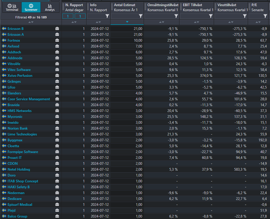This screenshot has height=219, width=270.
Task: Click briefcase icon for Axfood
Action: pos(57,46)
